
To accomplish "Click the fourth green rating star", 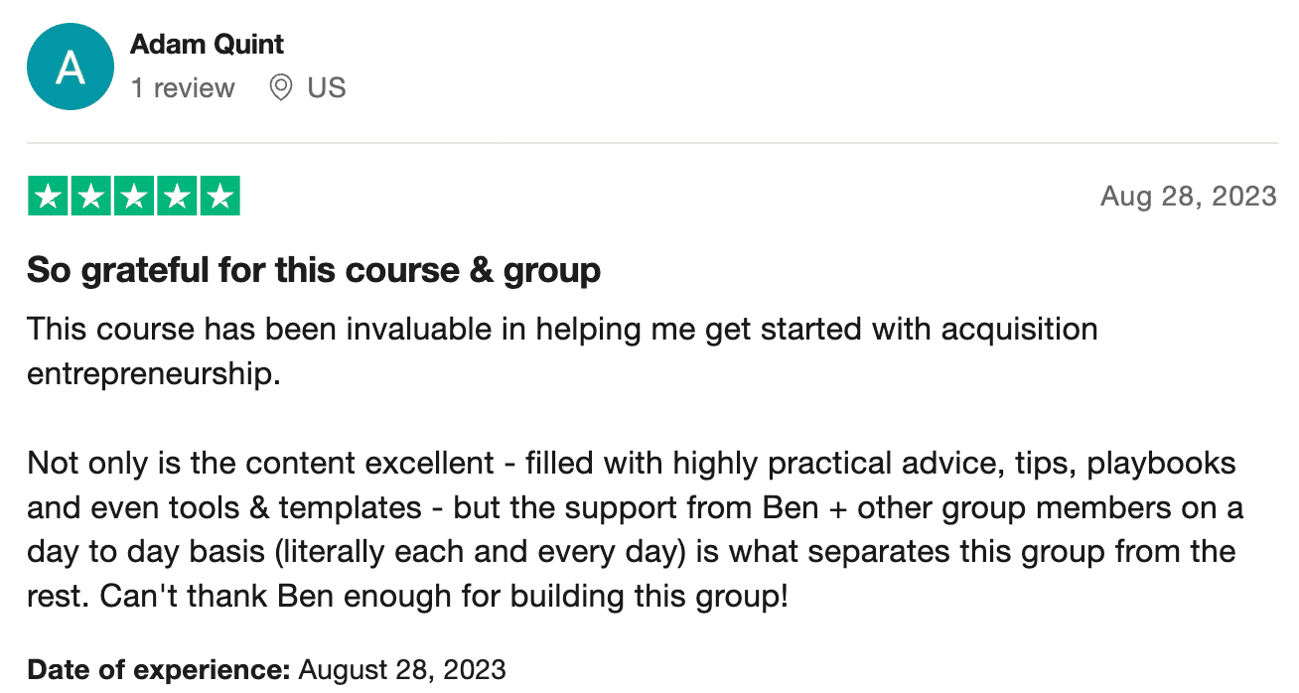I will click(x=177, y=197).
